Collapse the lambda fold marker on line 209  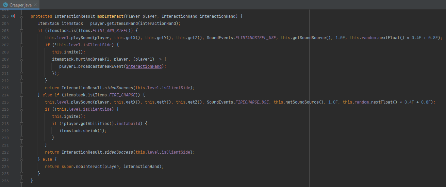click(21, 59)
